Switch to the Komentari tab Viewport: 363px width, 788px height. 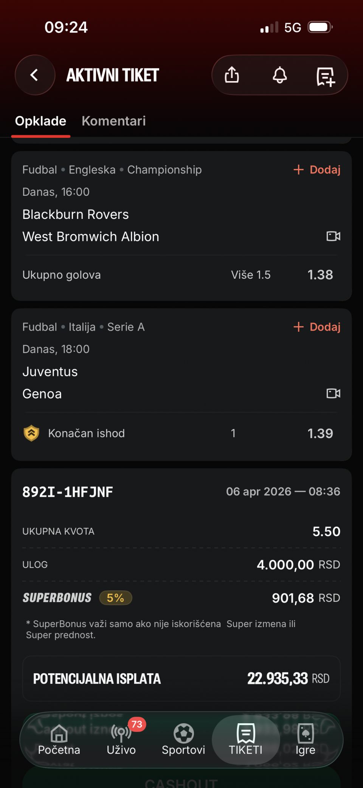(x=113, y=121)
